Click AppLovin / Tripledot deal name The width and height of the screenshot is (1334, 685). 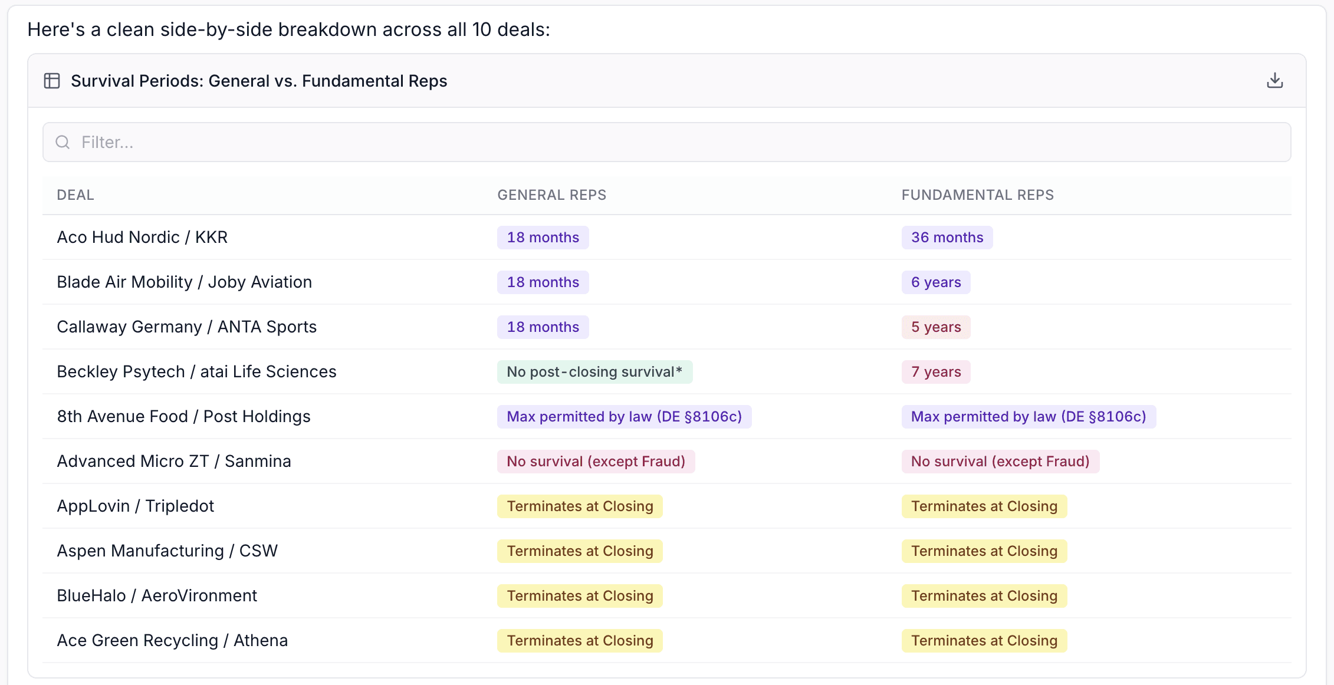click(x=135, y=506)
